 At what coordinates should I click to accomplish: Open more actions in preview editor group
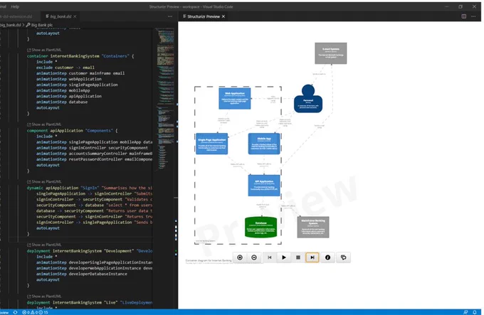[x=473, y=16]
